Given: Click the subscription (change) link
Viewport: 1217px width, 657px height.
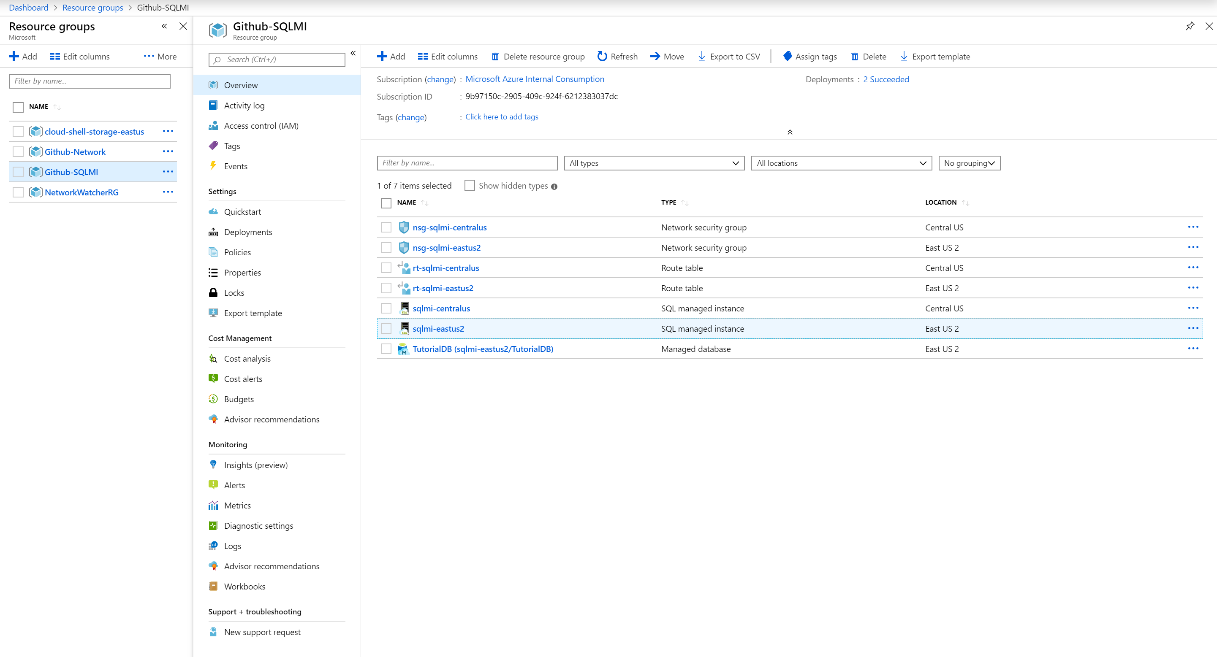Looking at the screenshot, I should (440, 79).
